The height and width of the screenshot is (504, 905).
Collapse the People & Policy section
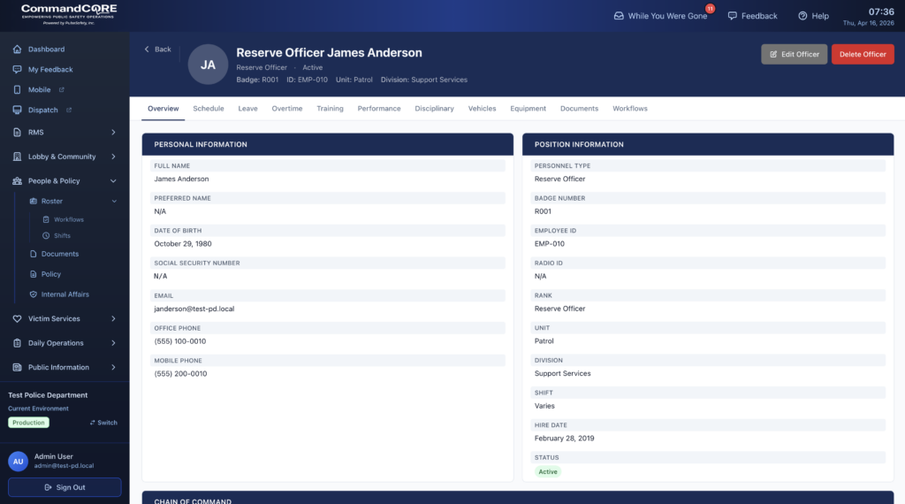[x=113, y=181]
